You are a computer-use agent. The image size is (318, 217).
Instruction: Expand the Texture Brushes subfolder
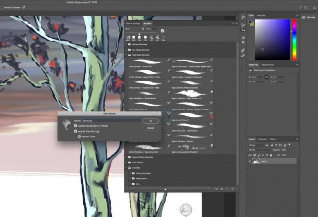[130, 173]
